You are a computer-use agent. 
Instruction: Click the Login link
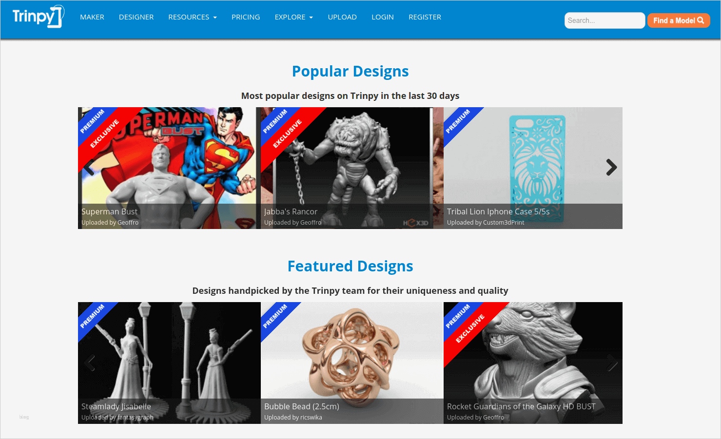[x=383, y=17]
